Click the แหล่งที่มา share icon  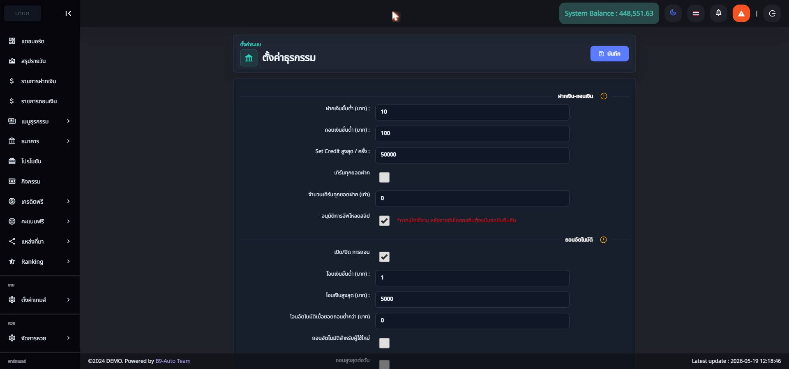point(12,241)
